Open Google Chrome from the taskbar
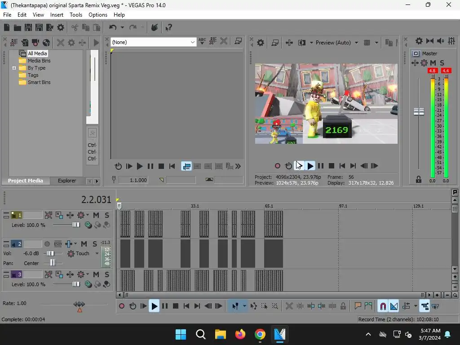 [x=260, y=334]
